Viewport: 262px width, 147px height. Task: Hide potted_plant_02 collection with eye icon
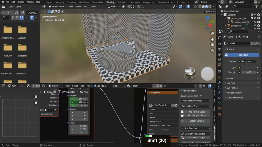pyautogui.click(x=255, y=18)
